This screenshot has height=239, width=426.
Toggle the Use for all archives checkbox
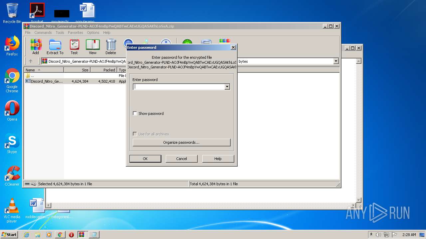[135, 134]
